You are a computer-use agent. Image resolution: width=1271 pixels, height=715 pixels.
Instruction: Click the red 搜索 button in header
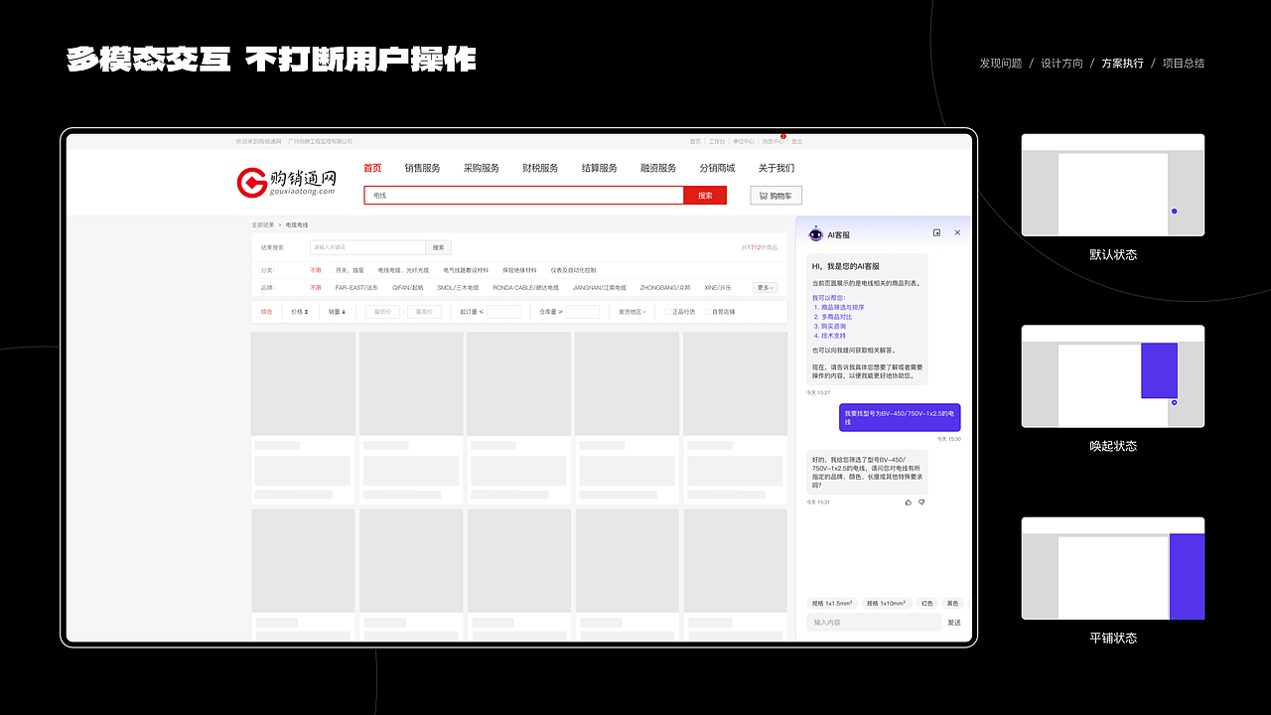(705, 196)
